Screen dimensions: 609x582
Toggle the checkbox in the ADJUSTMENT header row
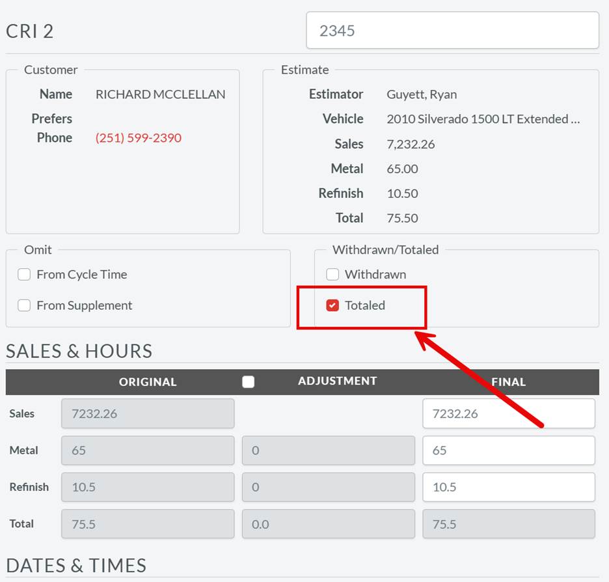click(248, 381)
